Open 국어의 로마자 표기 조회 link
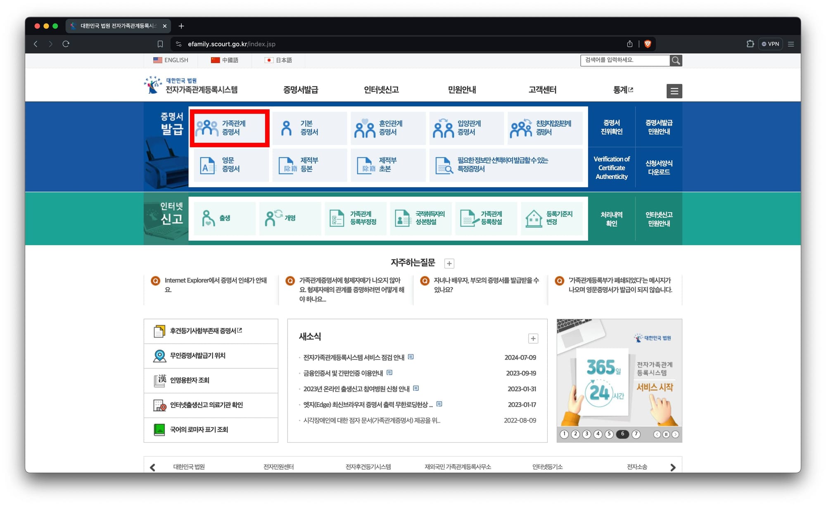The height and width of the screenshot is (506, 826). pos(211,430)
